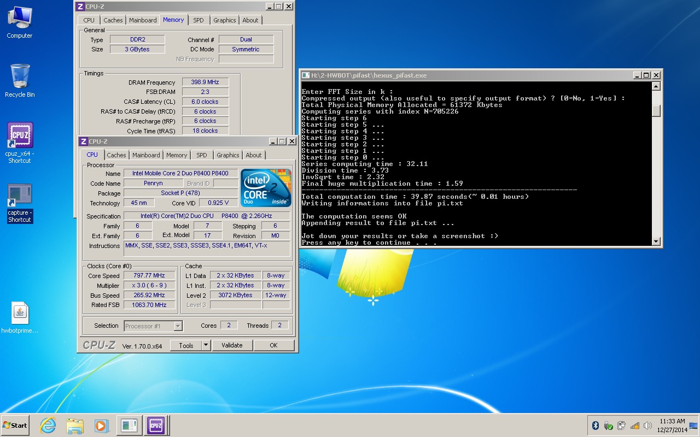Launch Internet Explorer from taskbar

pos(48,425)
